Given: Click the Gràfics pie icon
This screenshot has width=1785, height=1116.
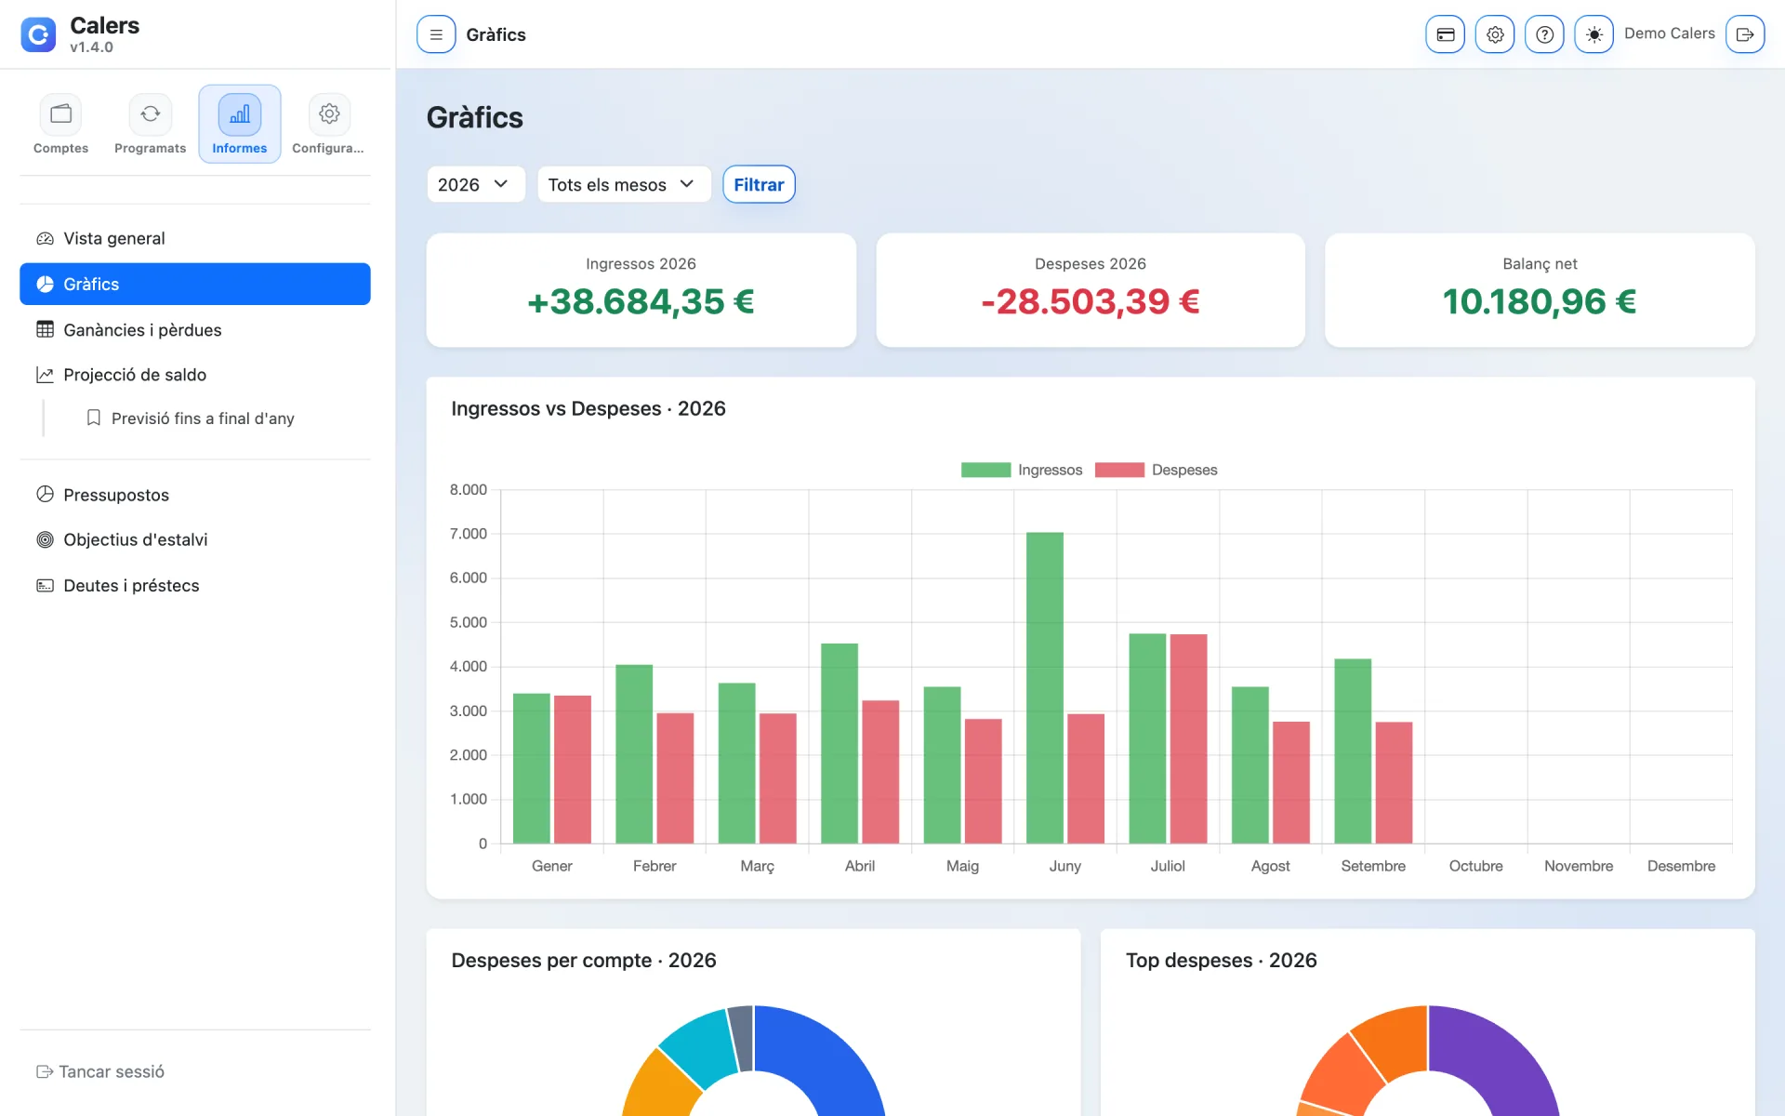Looking at the screenshot, I should 45,284.
